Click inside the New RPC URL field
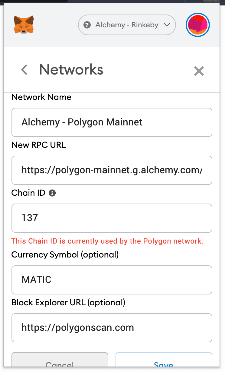Screen dimensions: 225x372 (112, 170)
